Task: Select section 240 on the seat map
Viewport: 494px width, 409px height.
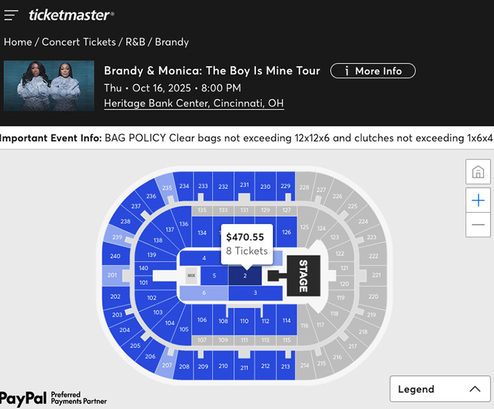Action: tap(115, 256)
